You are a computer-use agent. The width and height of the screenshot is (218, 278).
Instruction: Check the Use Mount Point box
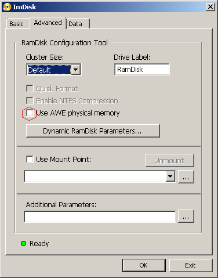pyautogui.click(x=30, y=160)
